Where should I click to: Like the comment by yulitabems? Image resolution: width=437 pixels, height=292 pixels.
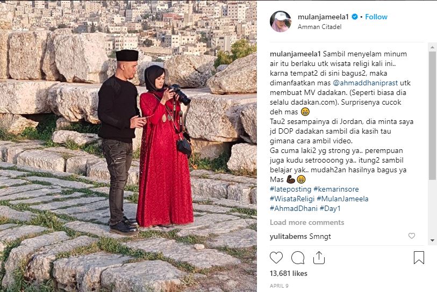[x=412, y=236]
